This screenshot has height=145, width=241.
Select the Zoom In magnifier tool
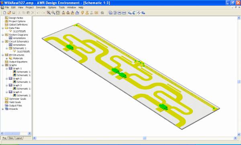tap(49, 13)
